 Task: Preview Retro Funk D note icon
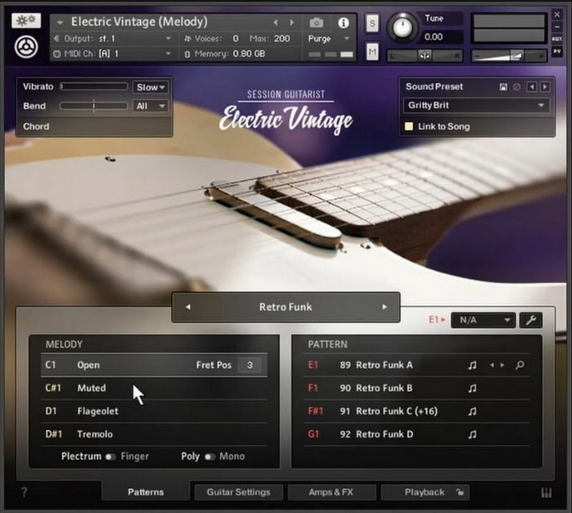click(472, 434)
